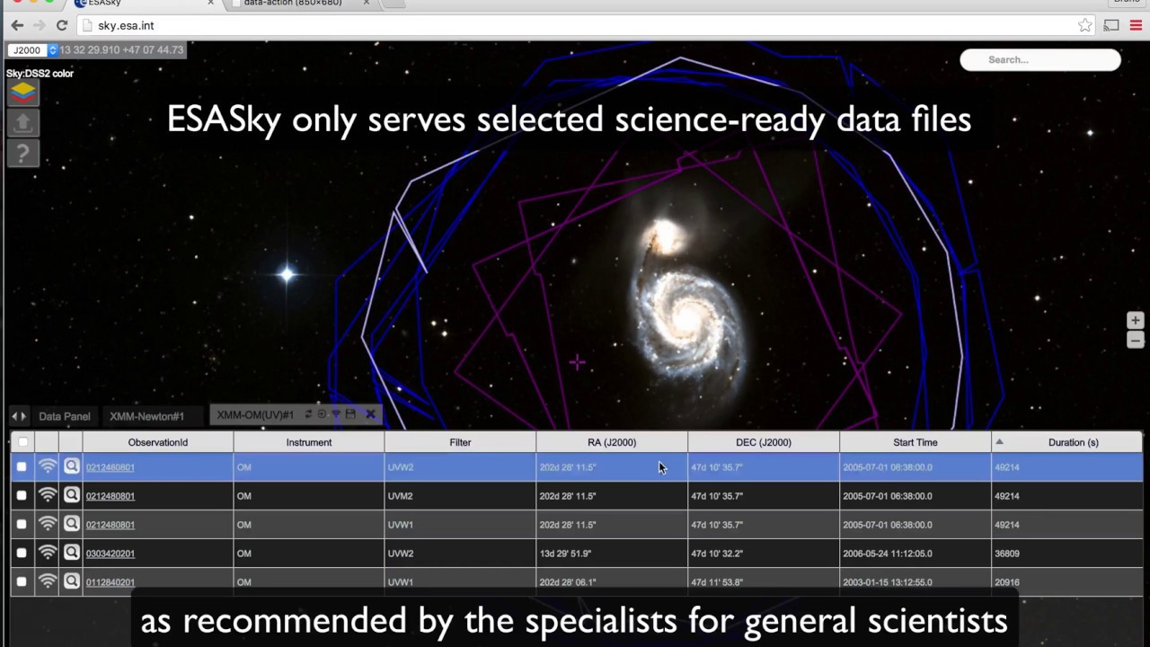Open observation link 0303420201
The width and height of the screenshot is (1150, 647).
coord(111,554)
